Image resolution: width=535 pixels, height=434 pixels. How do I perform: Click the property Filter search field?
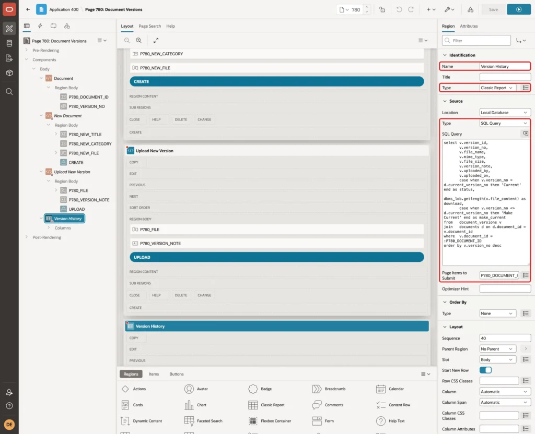coord(476,41)
